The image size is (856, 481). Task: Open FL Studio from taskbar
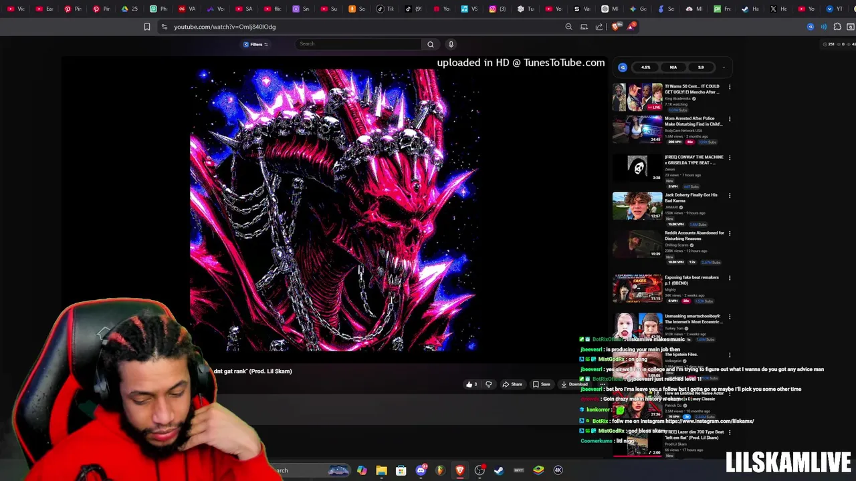(440, 470)
